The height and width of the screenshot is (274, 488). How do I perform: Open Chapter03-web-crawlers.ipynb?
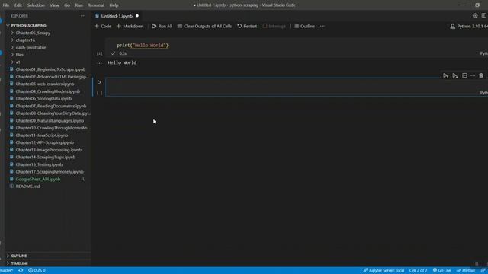(x=45, y=84)
